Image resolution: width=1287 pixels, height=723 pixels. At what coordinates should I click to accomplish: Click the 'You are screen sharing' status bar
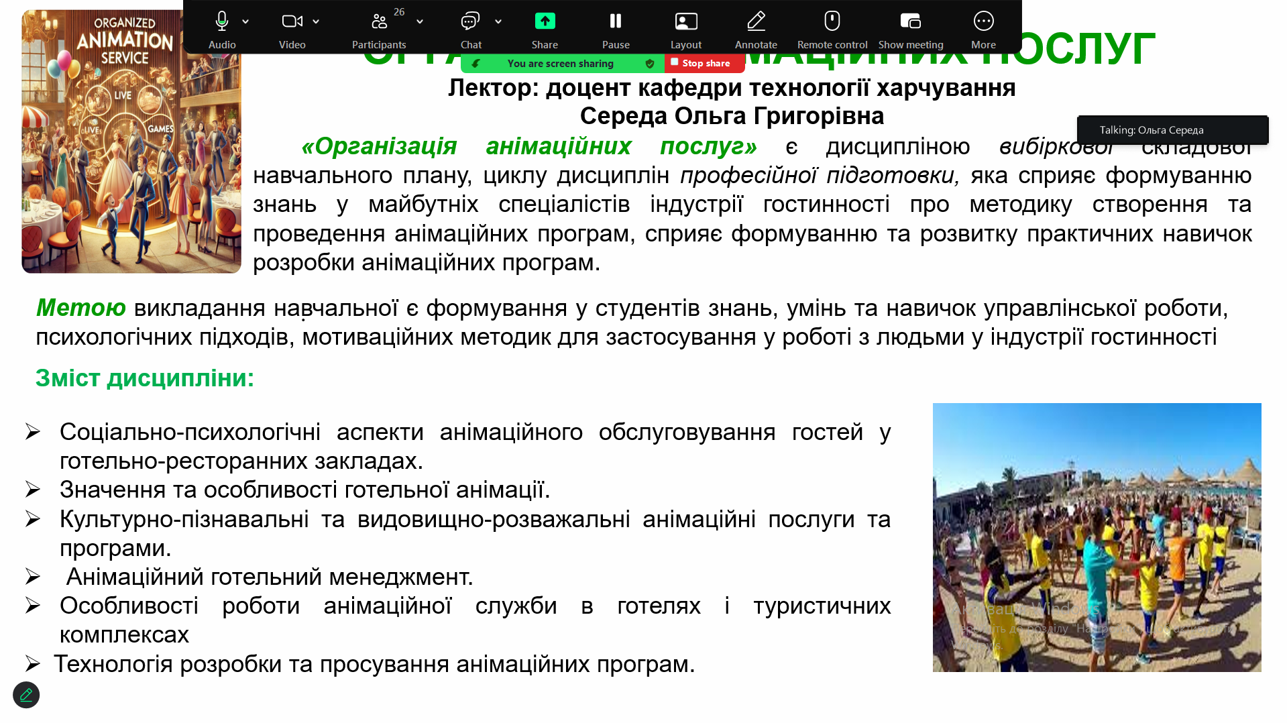coord(560,64)
